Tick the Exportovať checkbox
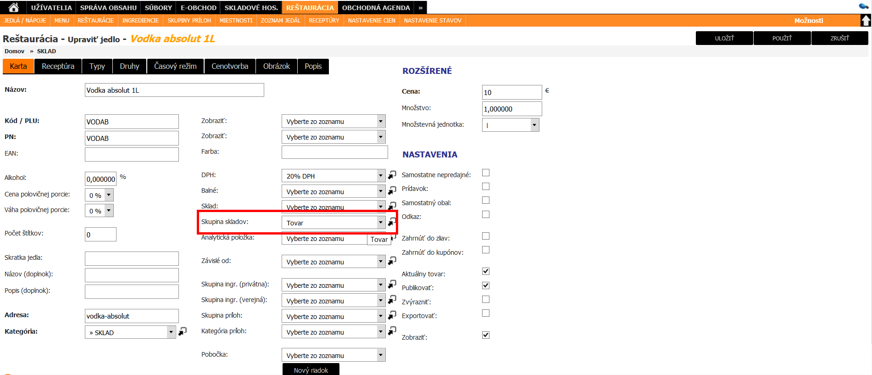The height and width of the screenshot is (375, 872). pos(486,313)
